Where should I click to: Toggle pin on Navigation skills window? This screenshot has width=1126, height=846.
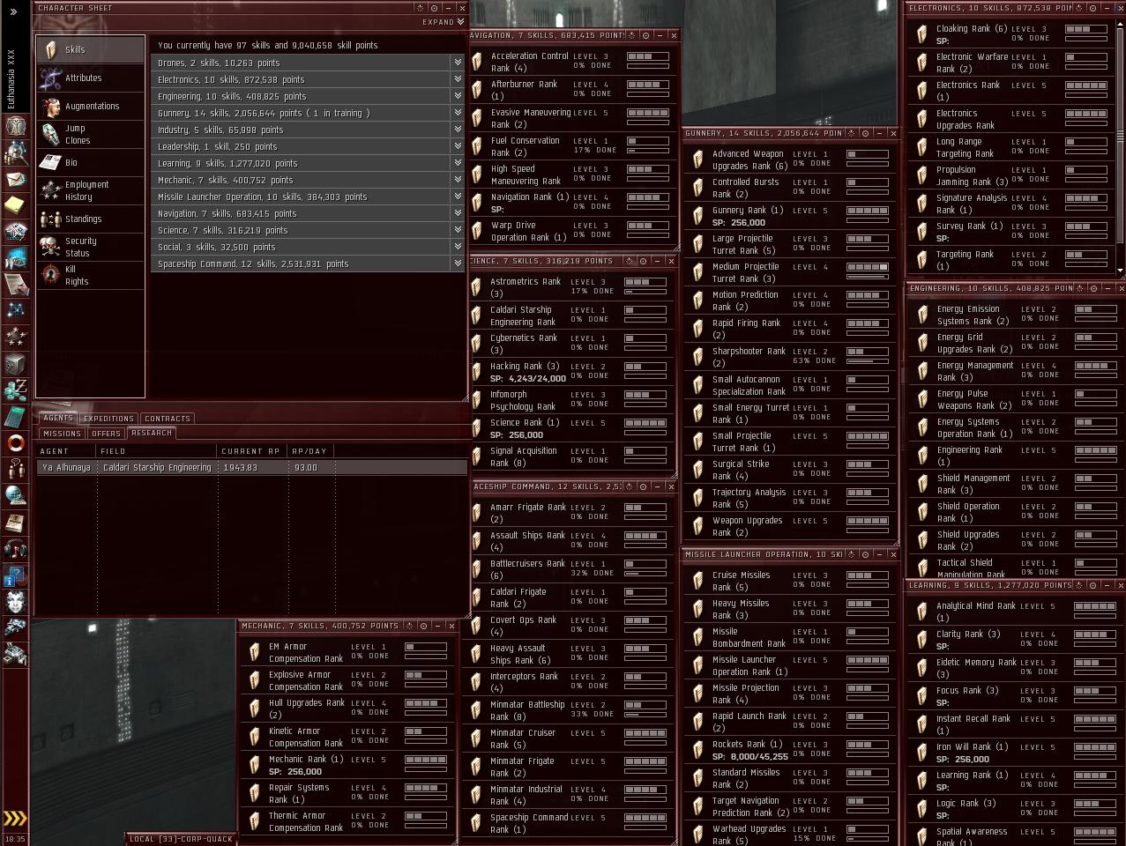tap(631, 35)
